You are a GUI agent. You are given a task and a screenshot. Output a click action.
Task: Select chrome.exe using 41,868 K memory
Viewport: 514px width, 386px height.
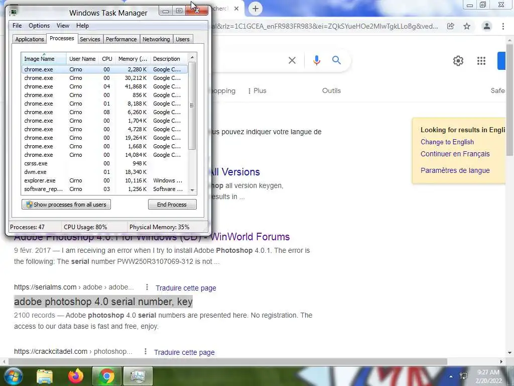coord(104,86)
